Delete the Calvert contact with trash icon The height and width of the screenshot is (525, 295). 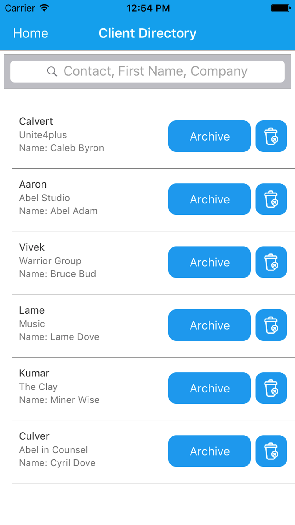coord(271,136)
